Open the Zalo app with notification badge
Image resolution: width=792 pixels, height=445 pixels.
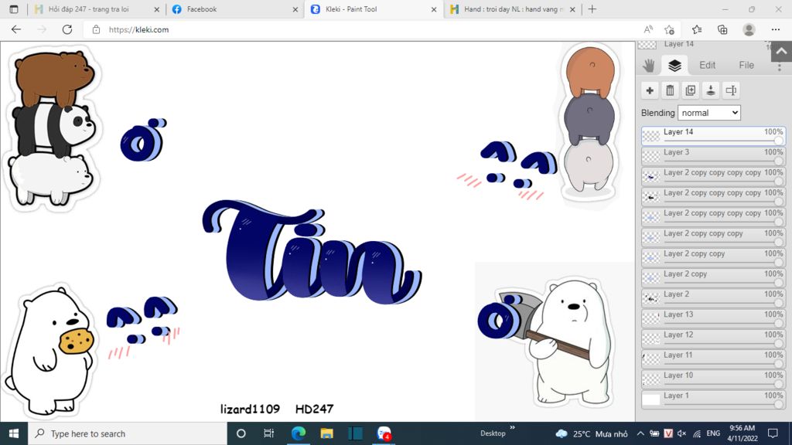[384, 433]
